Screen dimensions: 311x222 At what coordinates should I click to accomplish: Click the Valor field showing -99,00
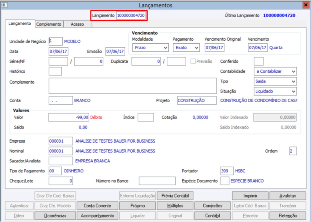point(69,117)
